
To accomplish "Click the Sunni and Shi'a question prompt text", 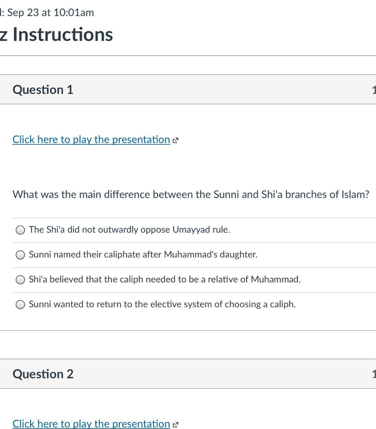I will (191, 194).
